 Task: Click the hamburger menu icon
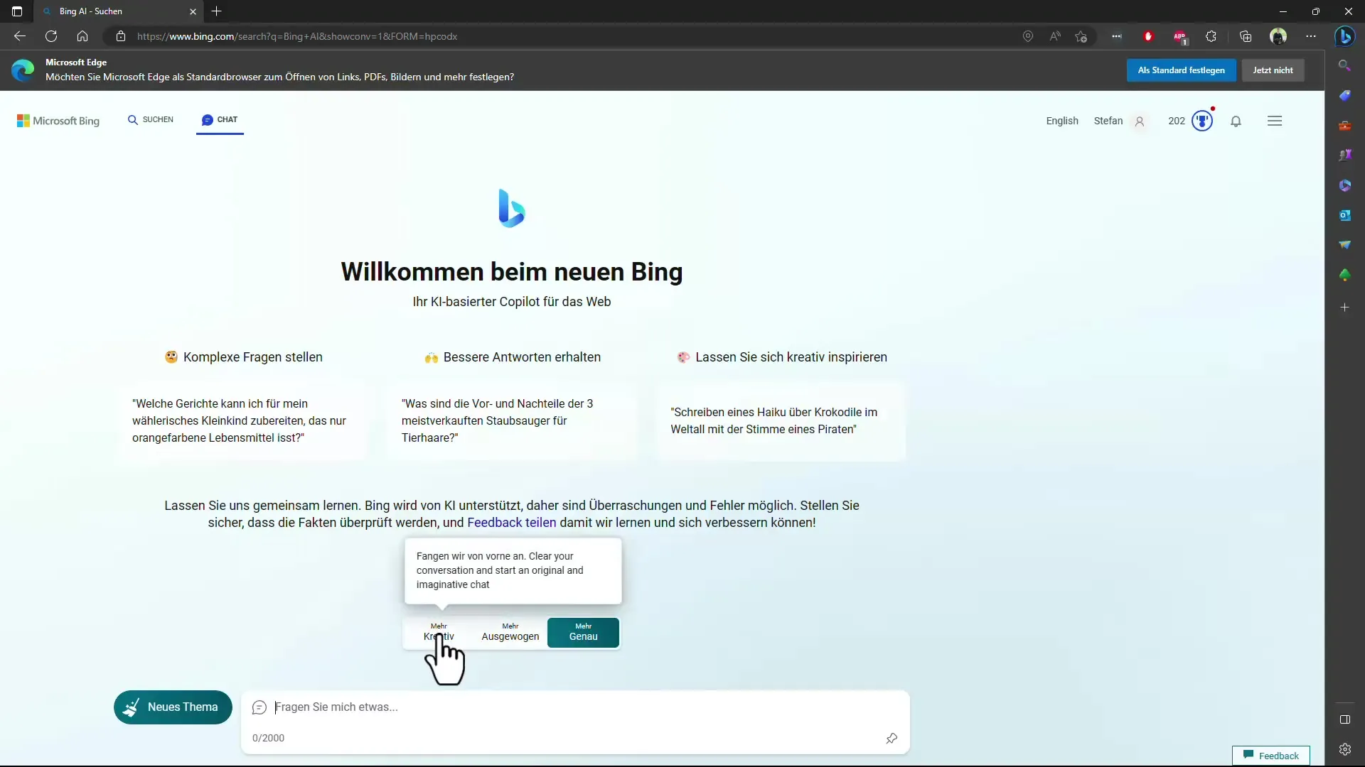pyautogui.click(x=1275, y=120)
